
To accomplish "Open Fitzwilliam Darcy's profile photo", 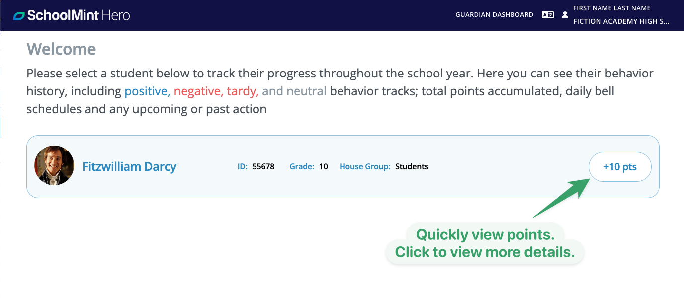I will pos(54,165).
